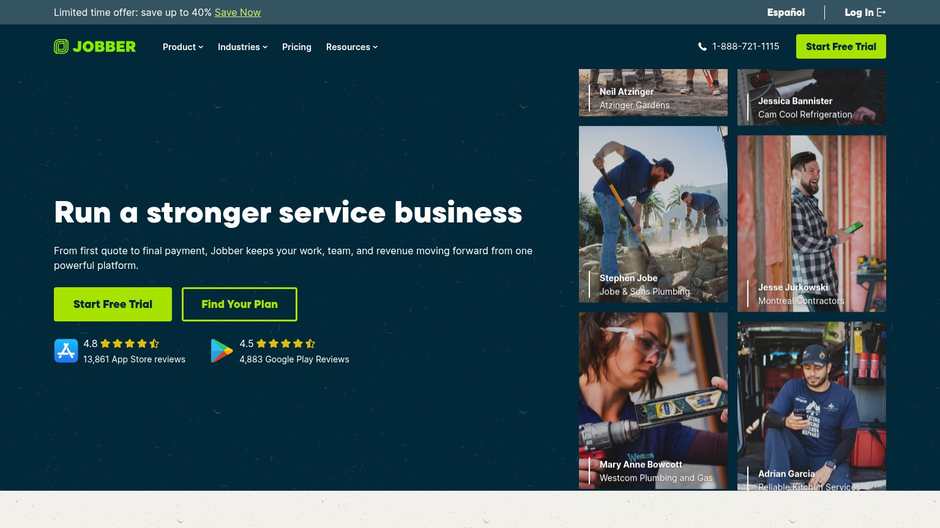
Task: Click Start Free Trial in the navbar
Action: 841,46
